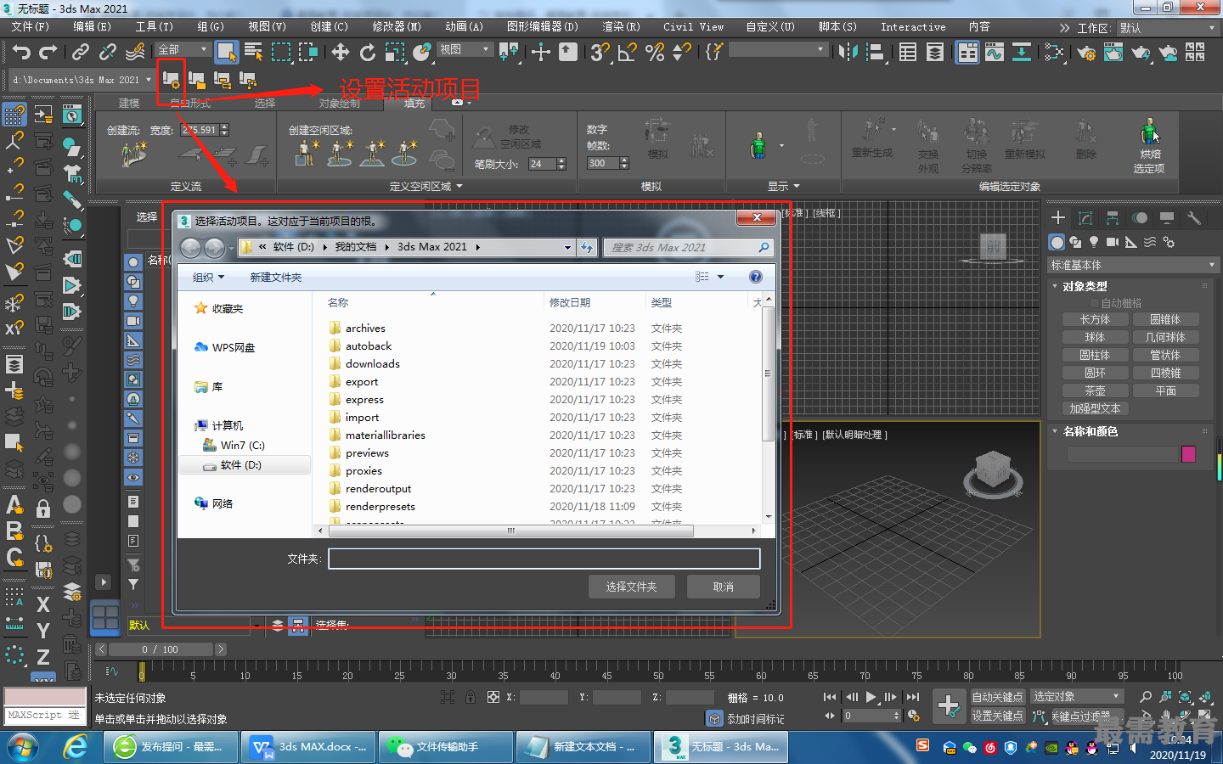This screenshot has width=1223, height=764.
Task: Click the Percent Snap toggle icon
Action: coord(655,53)
